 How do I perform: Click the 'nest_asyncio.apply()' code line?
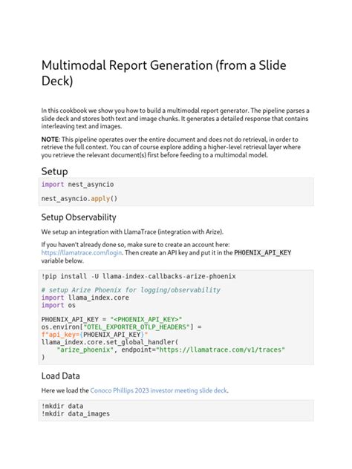(x=79, y=199)
